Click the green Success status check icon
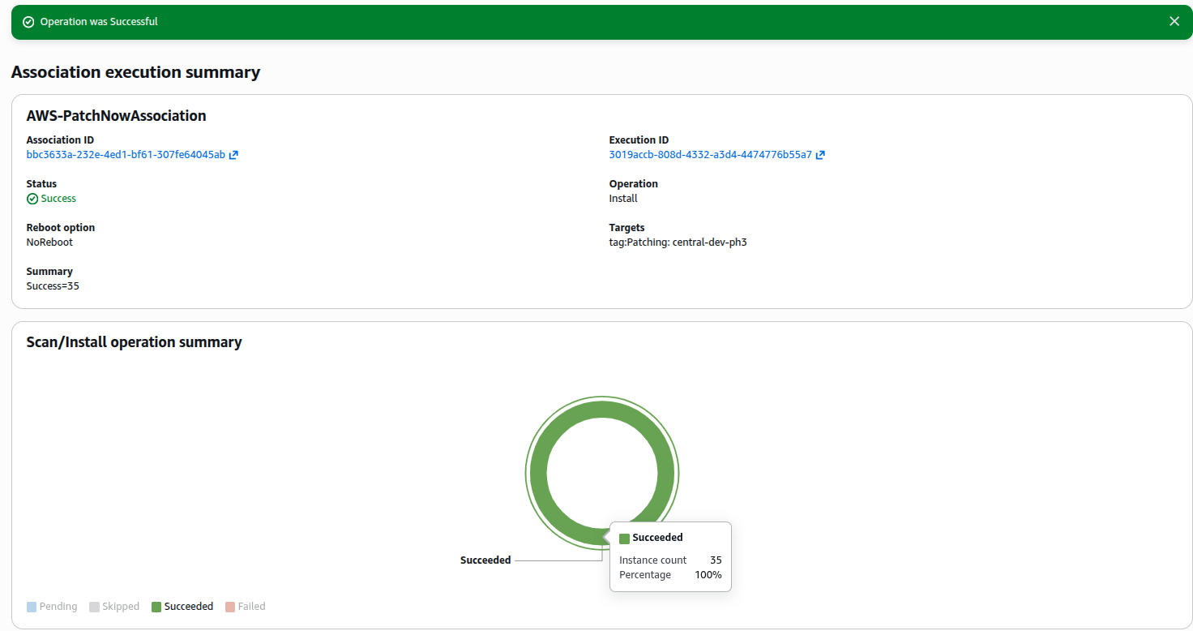 pos(32,199)
